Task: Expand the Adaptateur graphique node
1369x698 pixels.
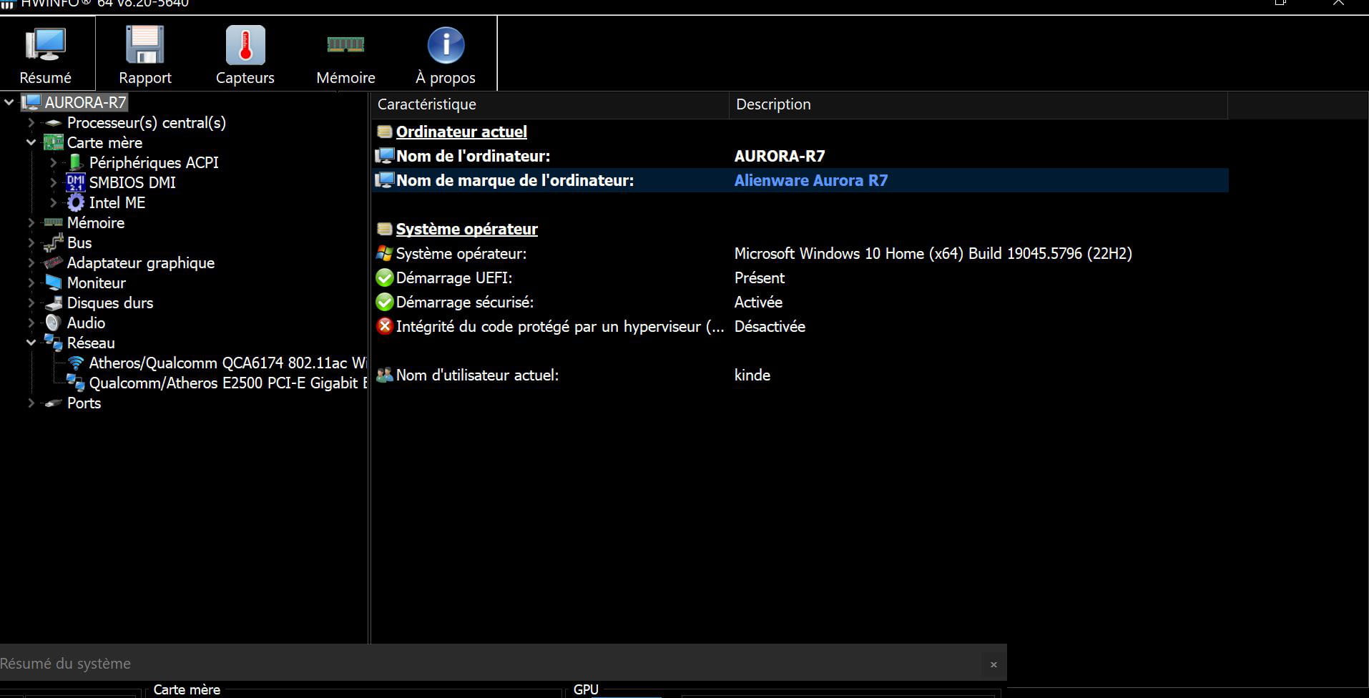Action: tap(31, 262)
